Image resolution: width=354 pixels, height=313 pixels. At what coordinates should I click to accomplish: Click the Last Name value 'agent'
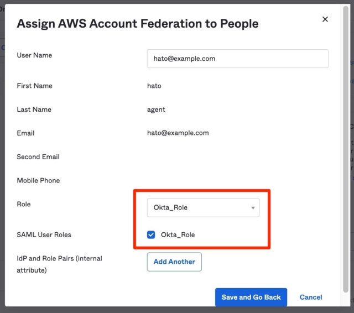click(156, 109)
